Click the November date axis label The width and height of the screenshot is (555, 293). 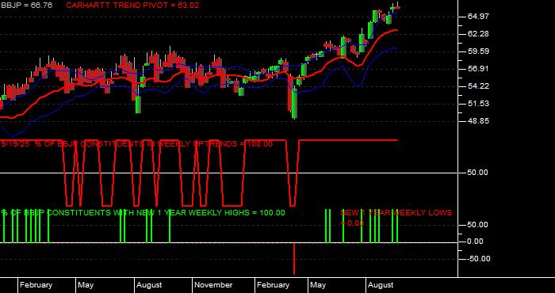(x=213, y=285)
